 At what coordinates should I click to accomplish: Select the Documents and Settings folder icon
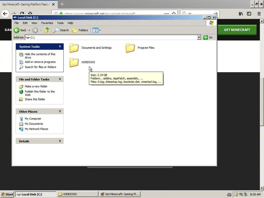point(74,48)
